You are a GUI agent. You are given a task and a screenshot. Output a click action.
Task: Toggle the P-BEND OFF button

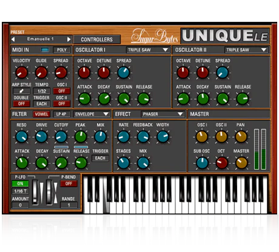click(69, 184)
